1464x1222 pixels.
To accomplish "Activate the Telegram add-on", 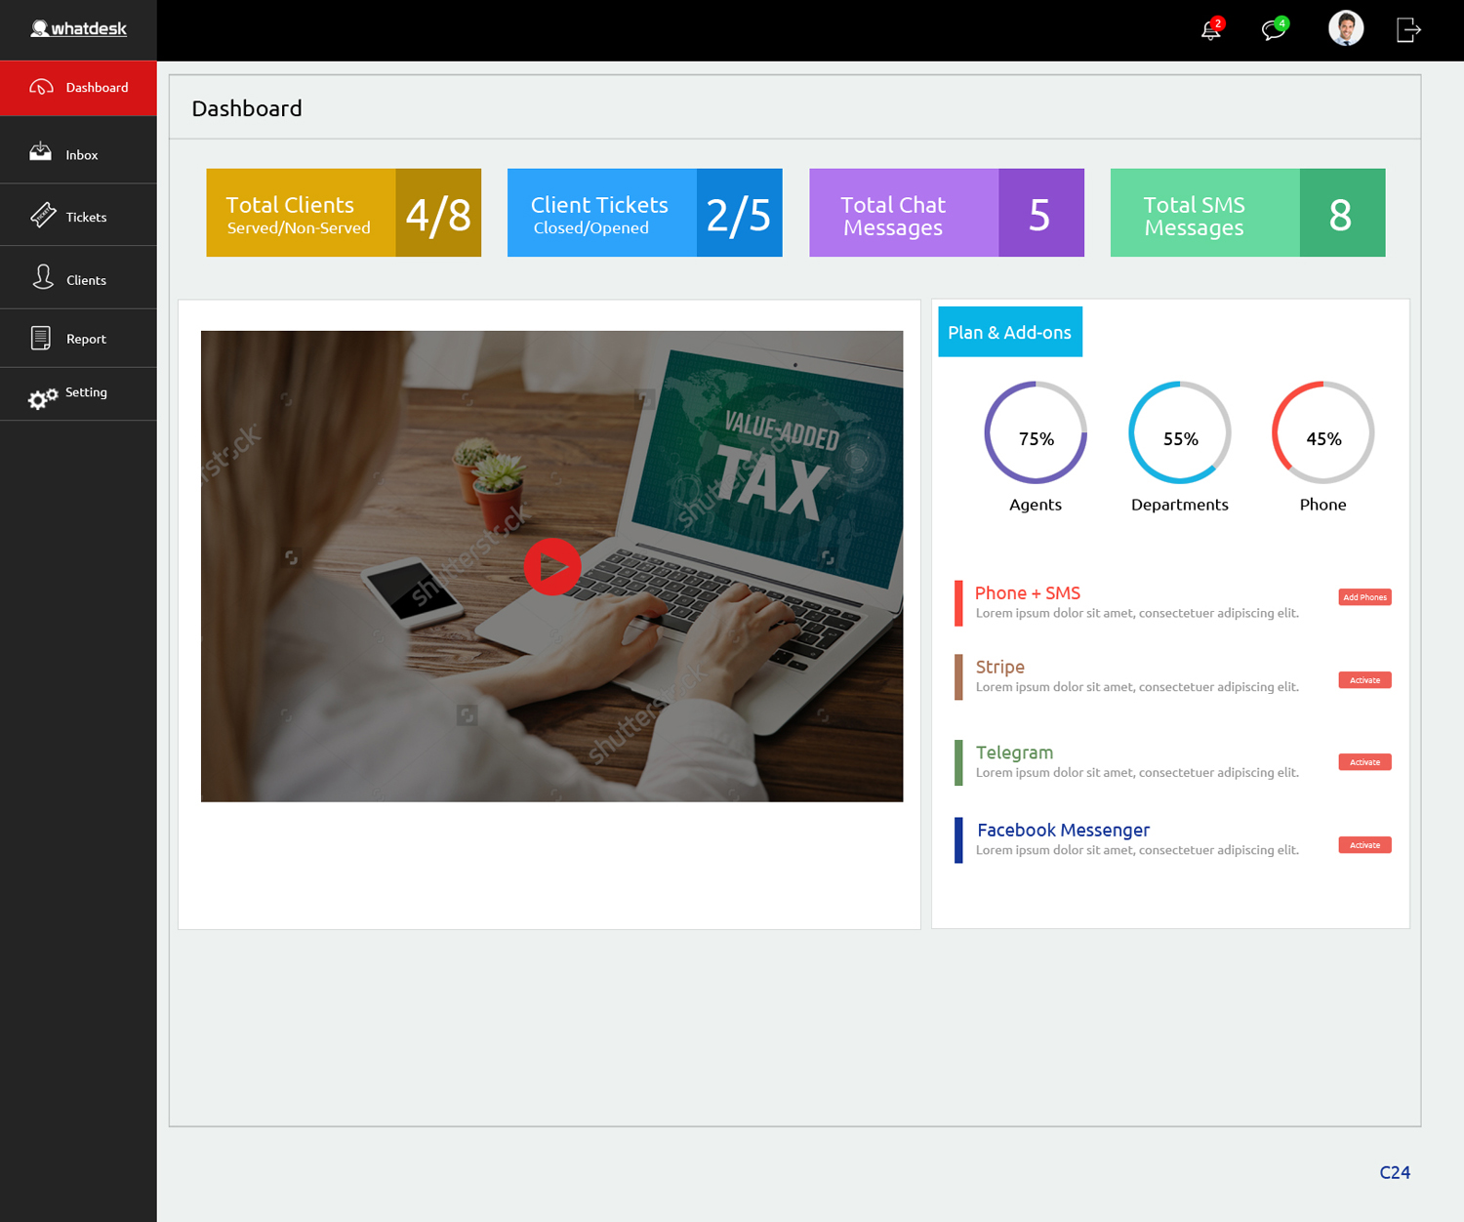I will (1363, 762).
